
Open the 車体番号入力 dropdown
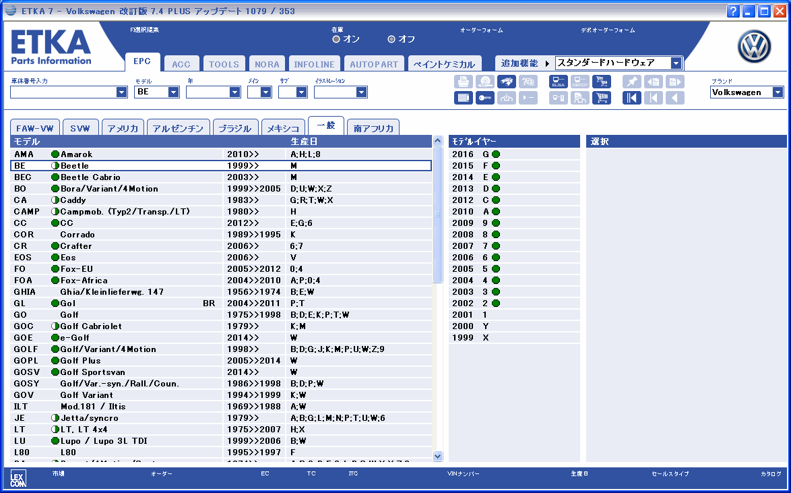click(x=121, y=92)
